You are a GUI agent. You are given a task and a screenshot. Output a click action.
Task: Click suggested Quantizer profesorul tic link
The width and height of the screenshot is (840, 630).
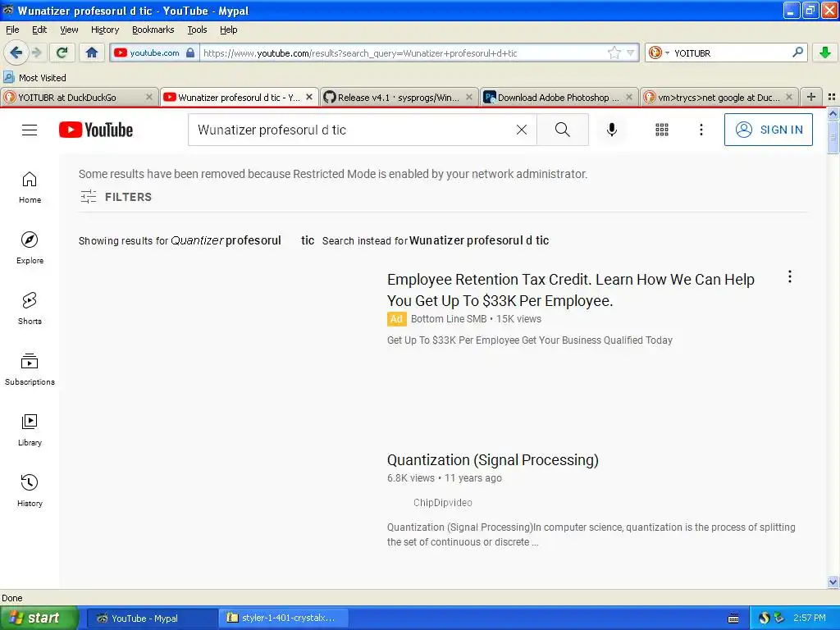(242, 240)
